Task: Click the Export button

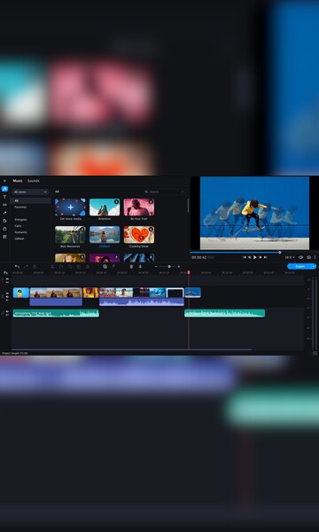Action: click(300, 266)
